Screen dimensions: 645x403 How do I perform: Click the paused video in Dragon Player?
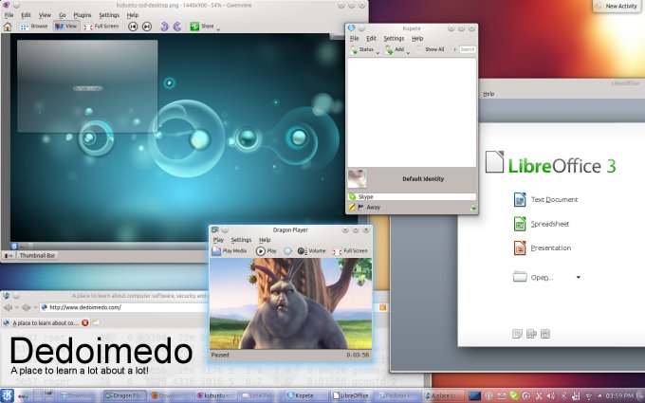point(290,303)
